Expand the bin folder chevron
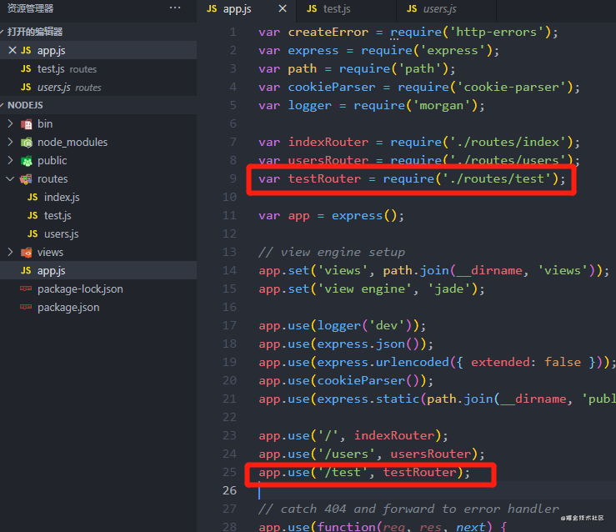The width and height of the screenshot is (616, 532). pos(10,123)
